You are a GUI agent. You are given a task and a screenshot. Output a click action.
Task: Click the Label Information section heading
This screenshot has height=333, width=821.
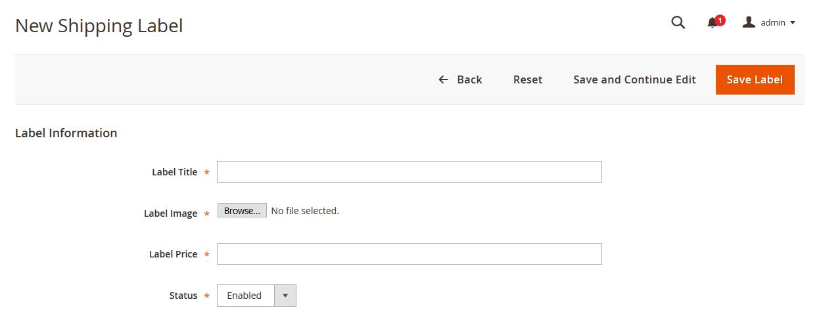[66, 133]
